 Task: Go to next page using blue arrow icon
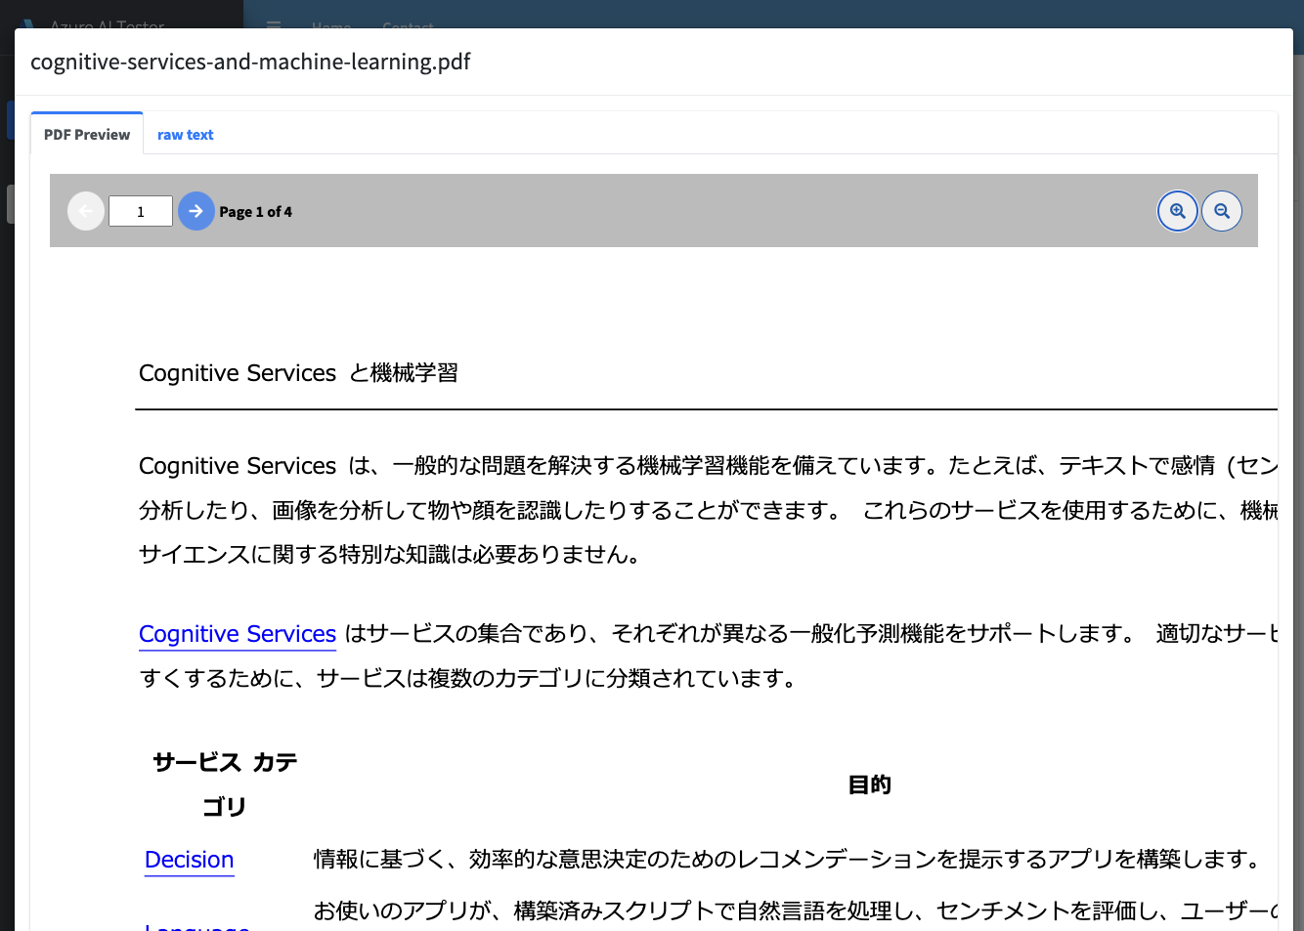pos(196,210)
